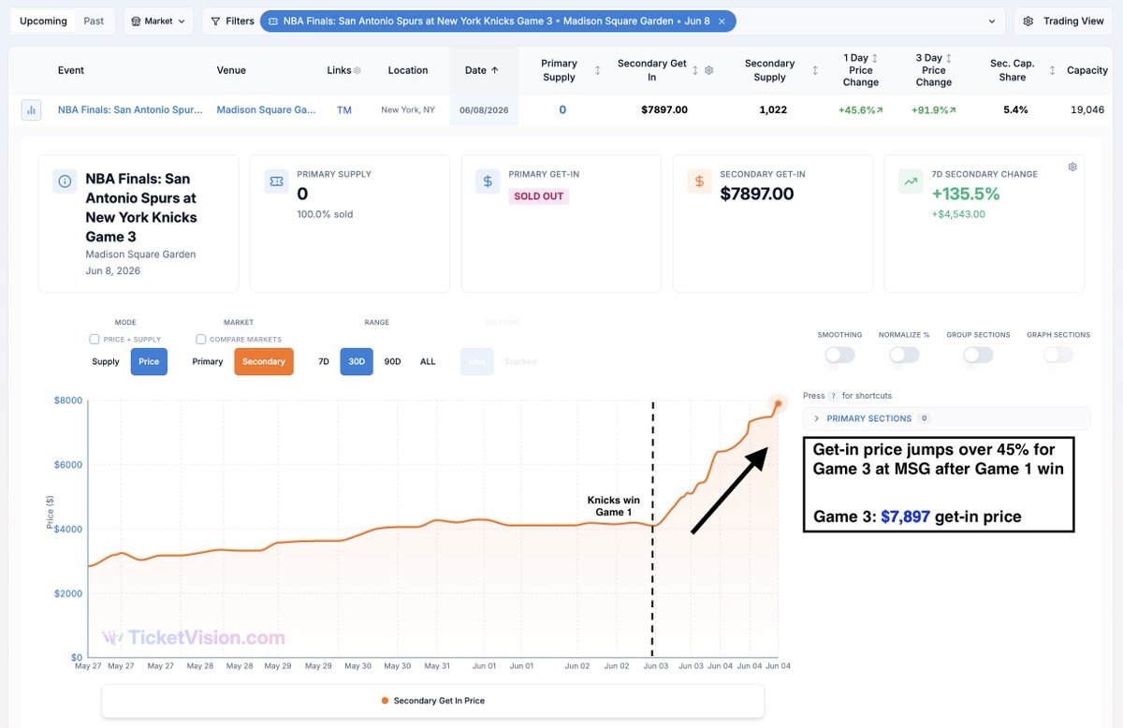
Task: Enable the Price + Supply checkbox
Action: (x=94, y=339)
